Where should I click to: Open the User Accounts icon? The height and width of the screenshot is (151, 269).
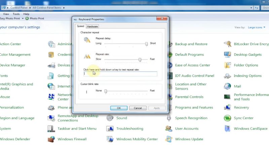(x=169, y=129)
